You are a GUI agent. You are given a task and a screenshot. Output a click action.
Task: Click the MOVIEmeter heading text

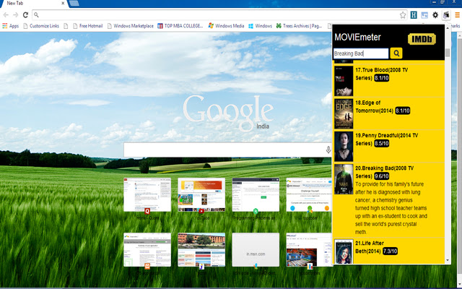(357, 37)
